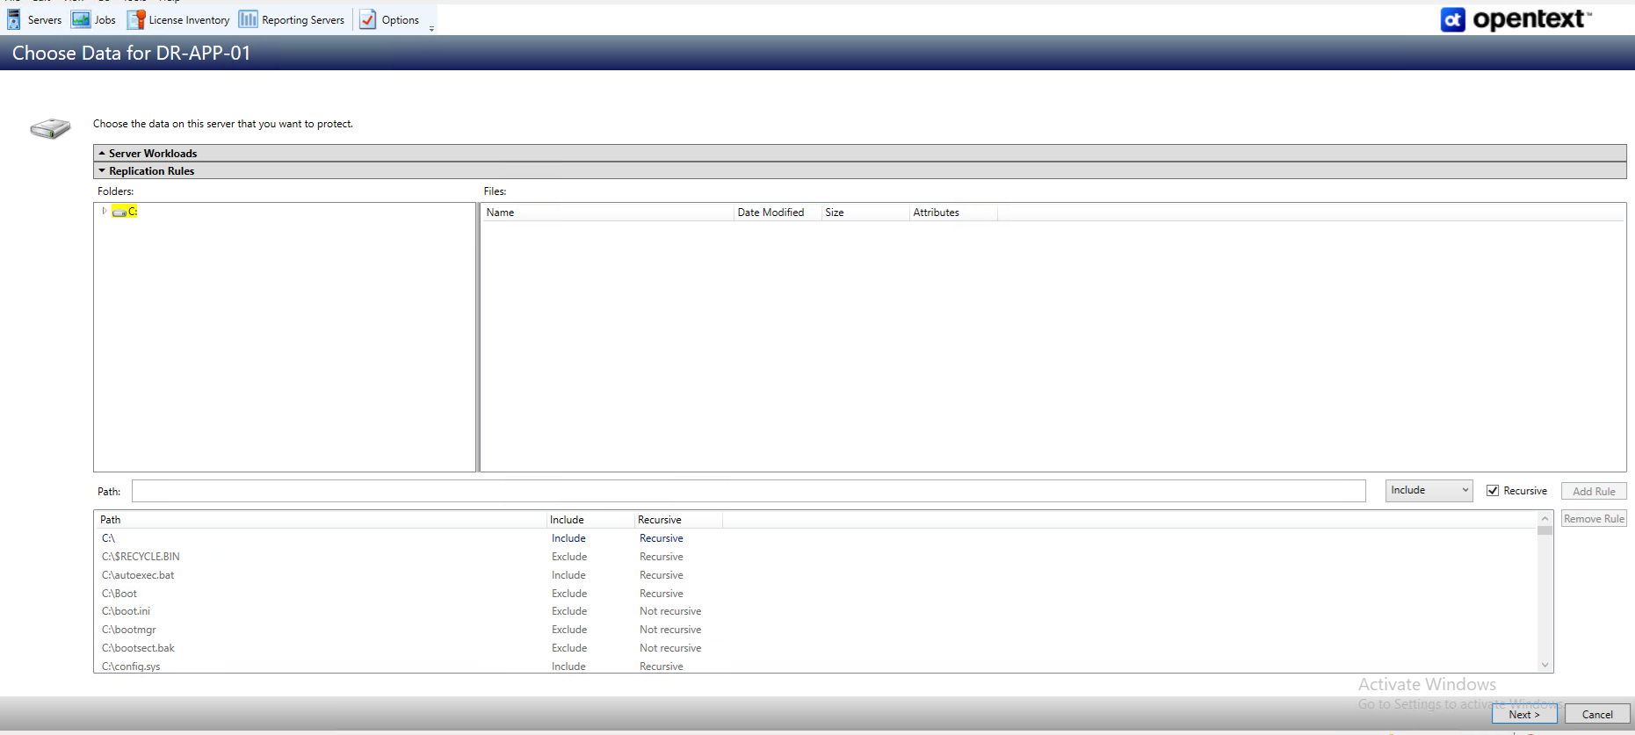Click into the Path text field

point(748,491)
